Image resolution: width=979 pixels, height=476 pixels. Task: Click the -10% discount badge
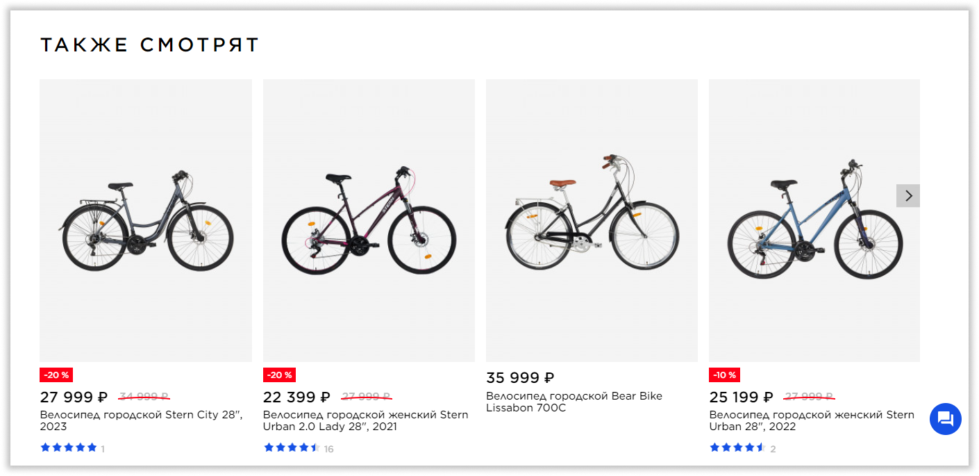(724, 375)
